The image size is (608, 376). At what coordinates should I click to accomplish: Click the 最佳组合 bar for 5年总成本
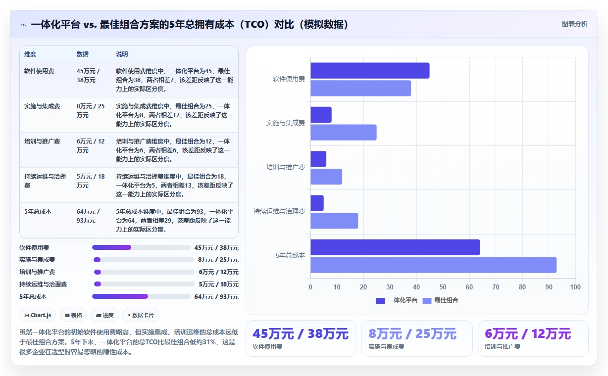click(434, 265)
